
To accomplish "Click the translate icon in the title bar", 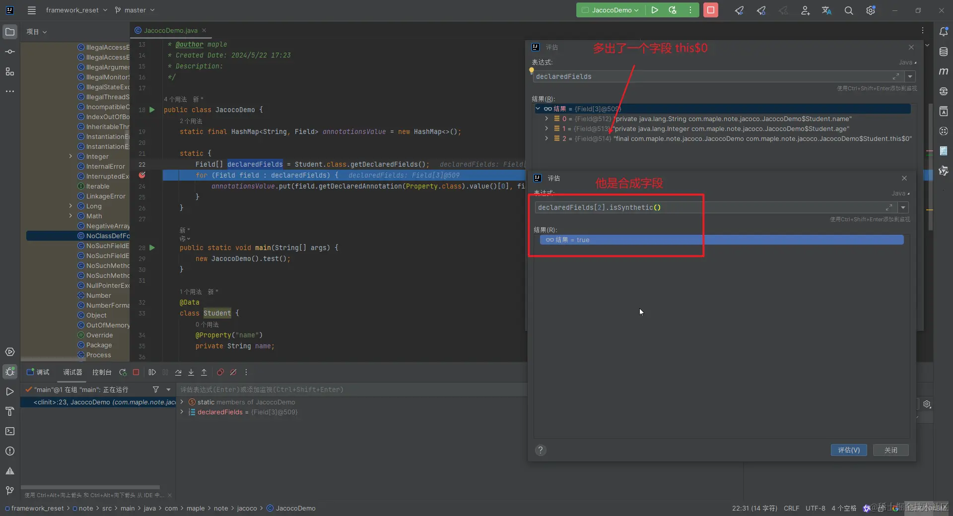I will [826, 10].
